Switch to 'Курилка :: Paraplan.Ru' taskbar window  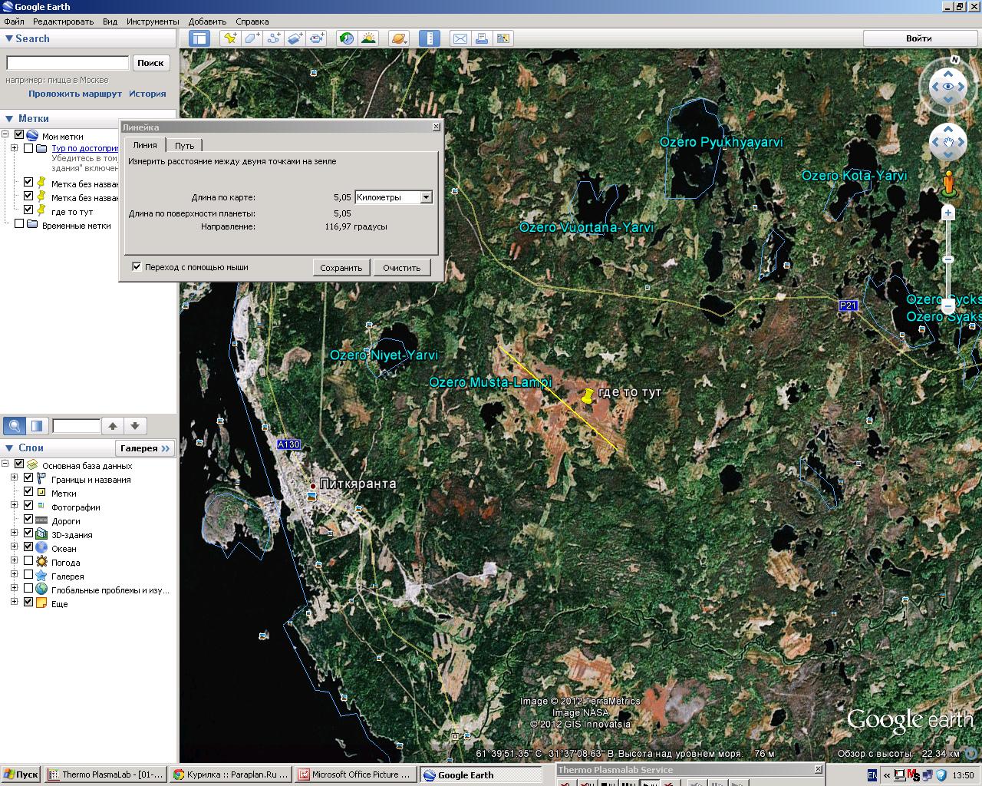[x=230, y=774]
